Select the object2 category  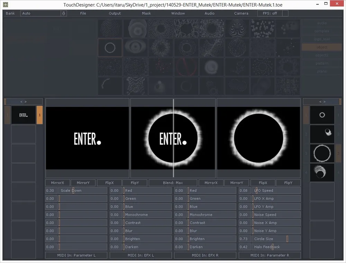click(x=322, y=55)
